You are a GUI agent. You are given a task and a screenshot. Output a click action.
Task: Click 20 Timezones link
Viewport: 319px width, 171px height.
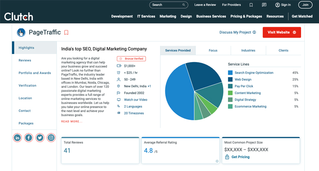[134, 113]
